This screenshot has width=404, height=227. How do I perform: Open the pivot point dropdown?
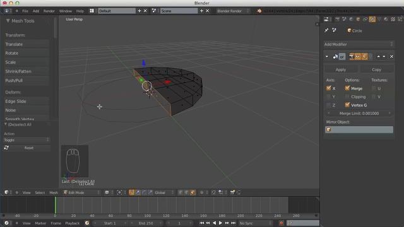coord(121,192)
